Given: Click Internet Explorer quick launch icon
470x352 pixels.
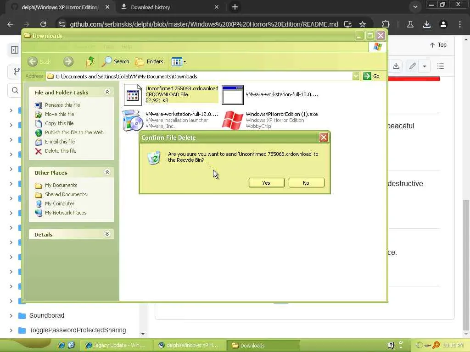Looking at the screenshot, I should point(61,345).
